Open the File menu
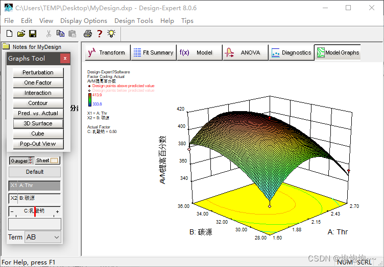384x267 pixels. (x=9, y=21)
